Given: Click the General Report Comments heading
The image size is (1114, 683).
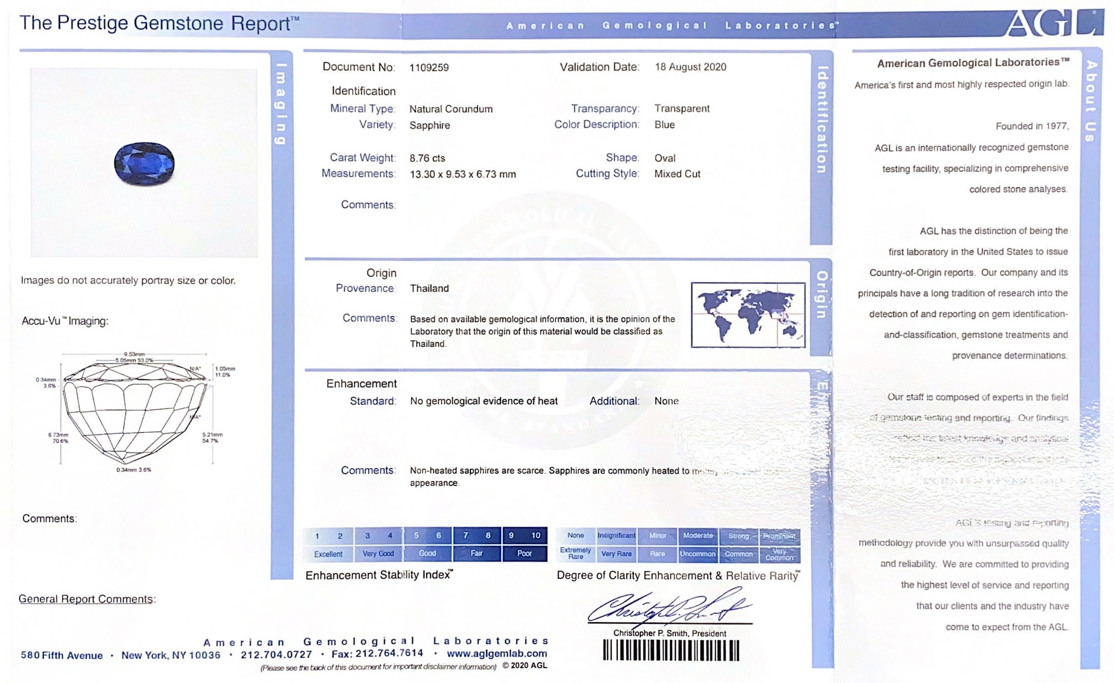Looking at the screenshot, I should [87, 599].
